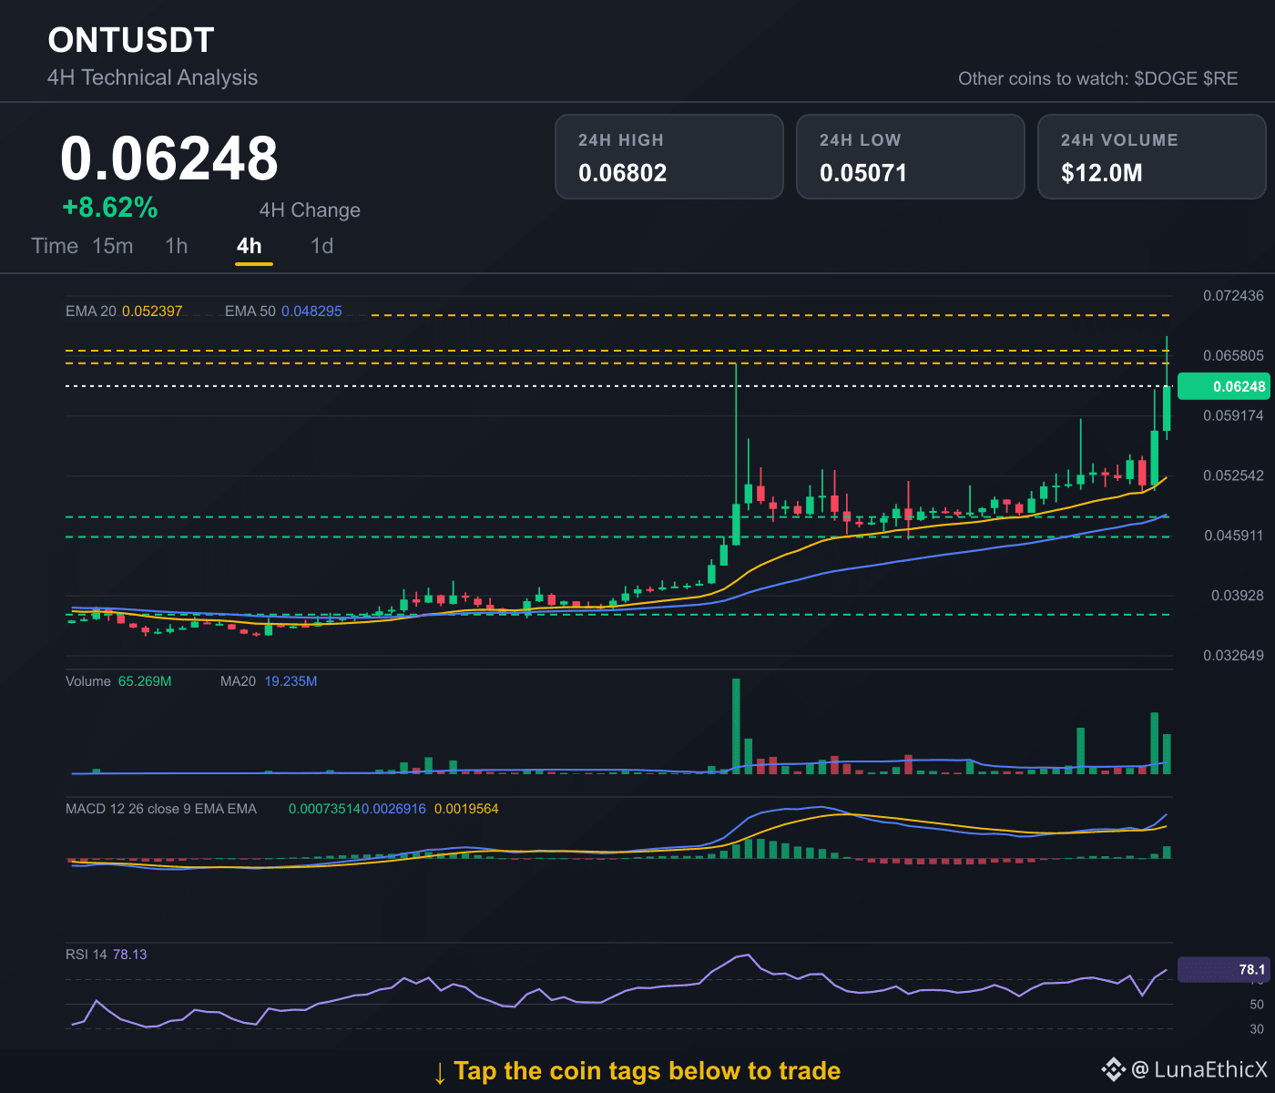Click the RSI 14 value 78.13
The image size is (1275, 1093).
[x=129, y=955]
